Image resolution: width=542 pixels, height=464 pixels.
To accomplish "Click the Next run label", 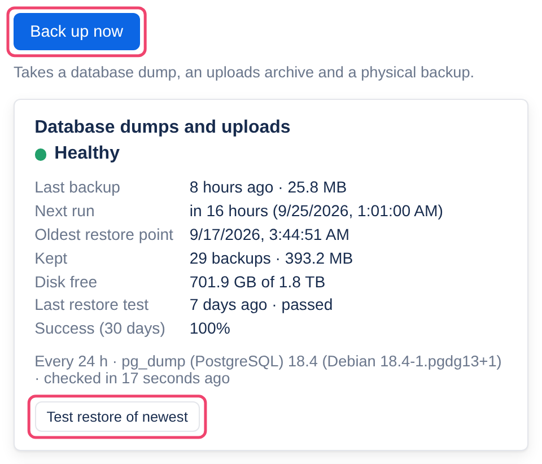I will click(x=64, y=211).
